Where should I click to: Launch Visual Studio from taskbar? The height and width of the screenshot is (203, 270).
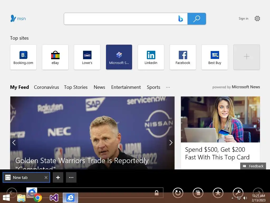54,198
